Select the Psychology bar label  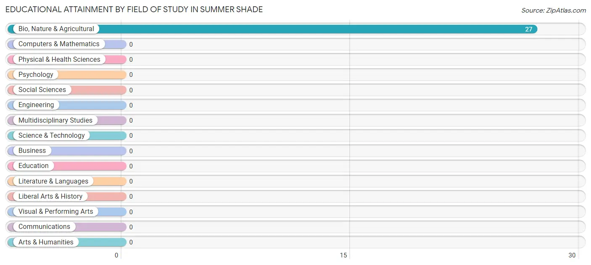[36, 75]
